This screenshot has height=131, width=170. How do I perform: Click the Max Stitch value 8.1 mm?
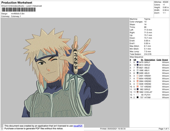point(147,46)
